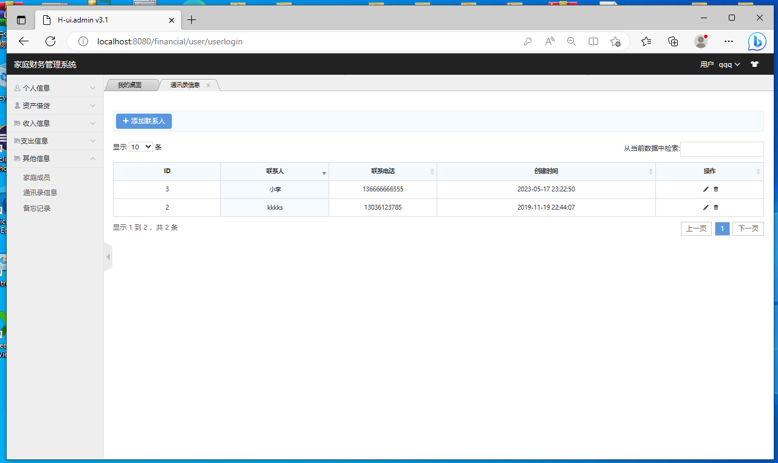The image size is (778, 463).
Task: Go to 上一页 previous page
Action: (696, 228)
